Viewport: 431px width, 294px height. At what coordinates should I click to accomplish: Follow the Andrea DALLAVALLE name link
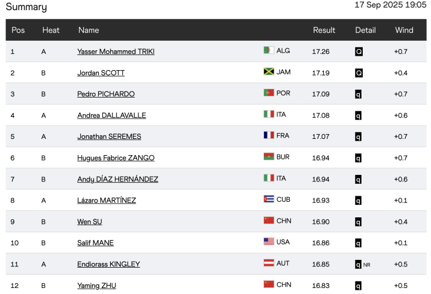click(x=111, y=116)
